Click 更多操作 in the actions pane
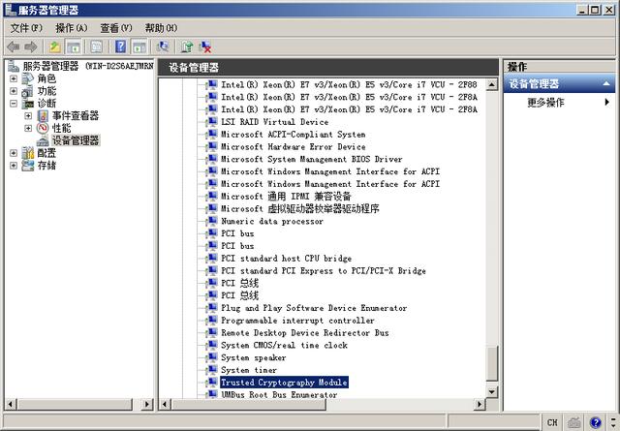Screen dimensions: 620x431 (545, 103)
